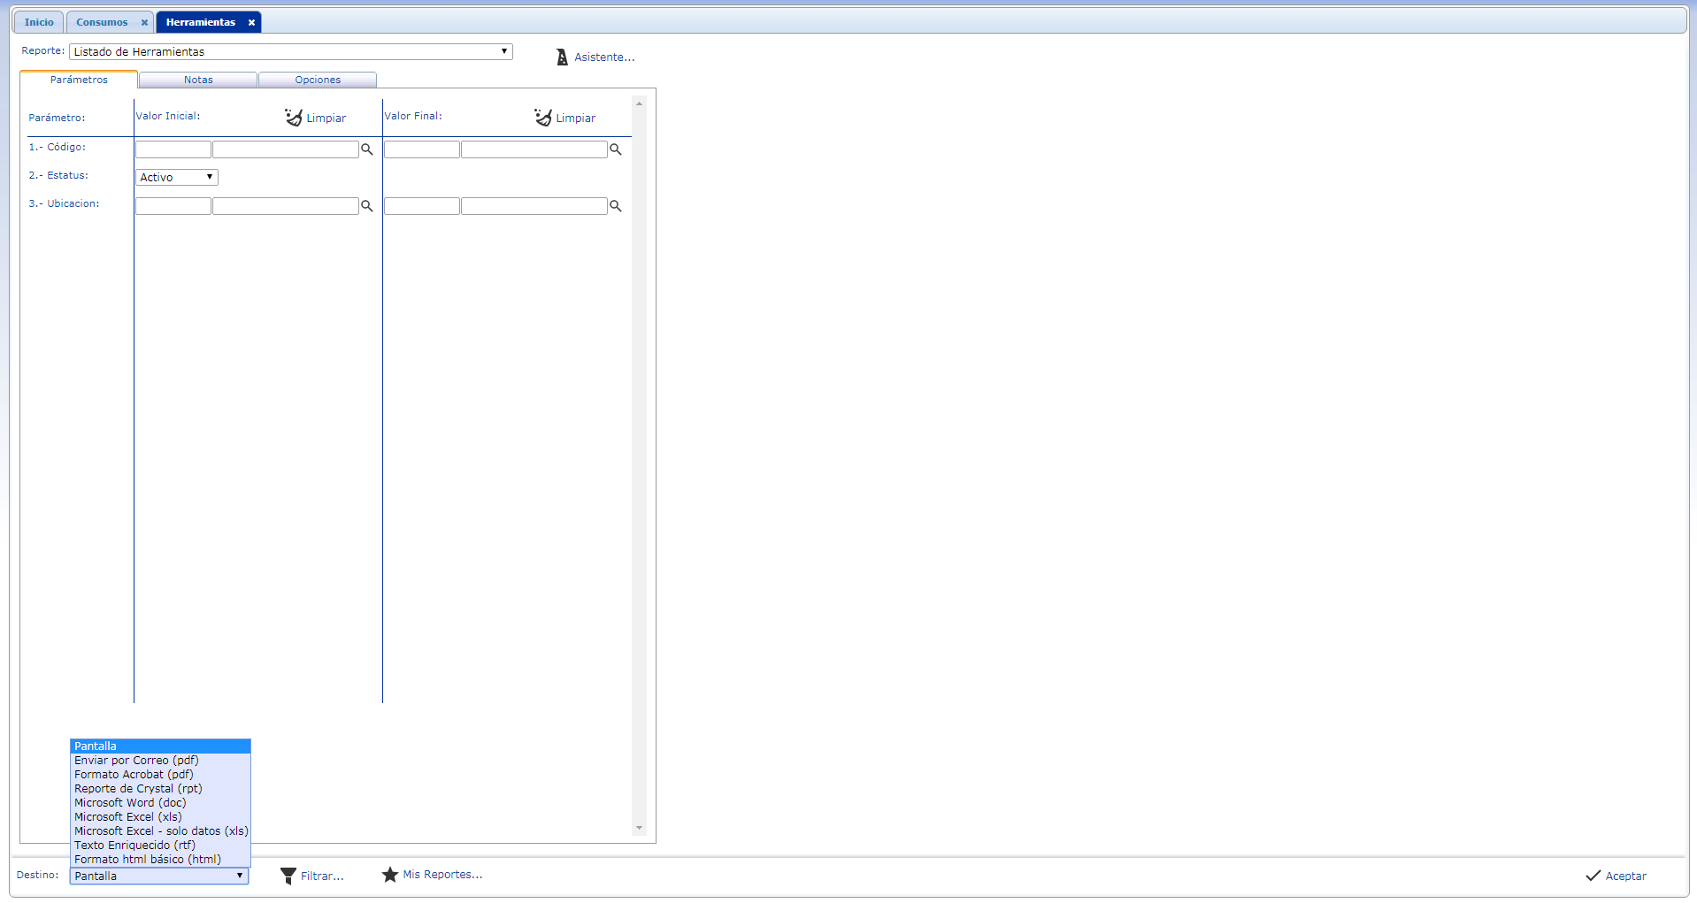Viewport: 1697px width, 903px height.
Task: Click the Limpiar broom icon for Valor Inicial
Action: click(294, 118)
